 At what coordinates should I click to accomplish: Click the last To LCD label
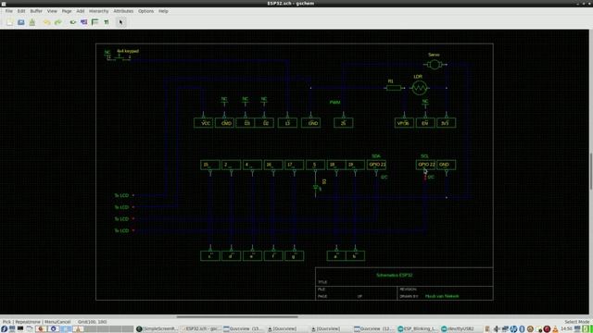[x=121, y=230]
